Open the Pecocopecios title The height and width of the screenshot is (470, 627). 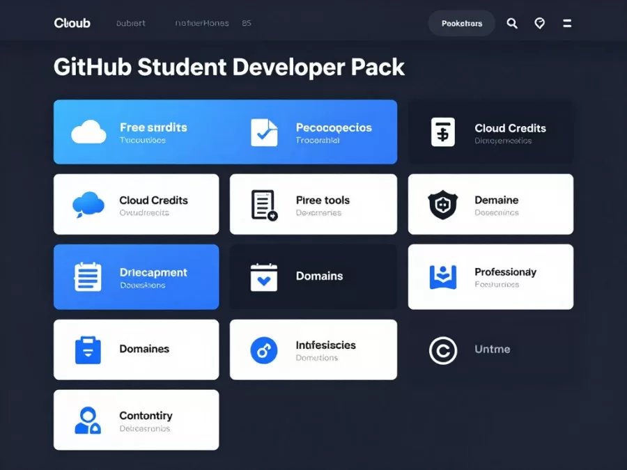coord(334,127)
